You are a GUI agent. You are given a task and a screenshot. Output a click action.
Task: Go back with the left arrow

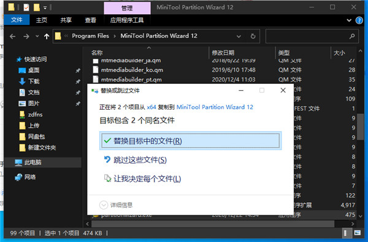coord(13,36)
